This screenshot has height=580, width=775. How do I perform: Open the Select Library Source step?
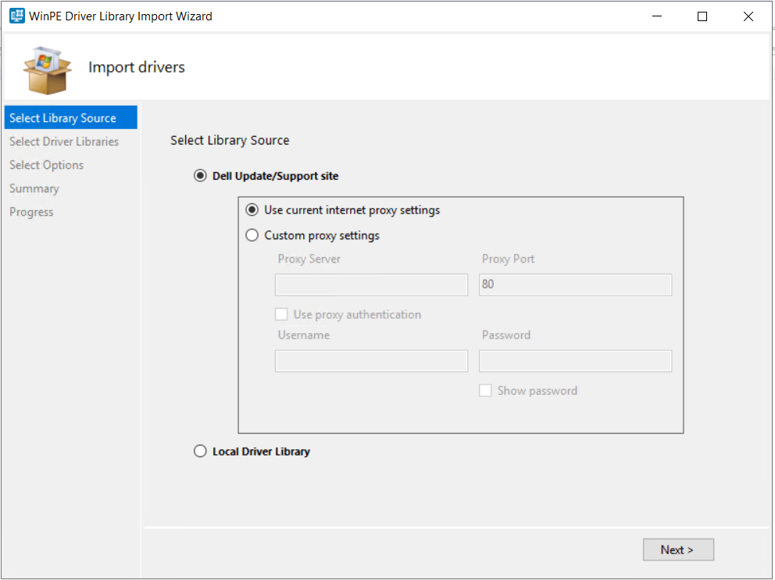[x=62, y=118]
